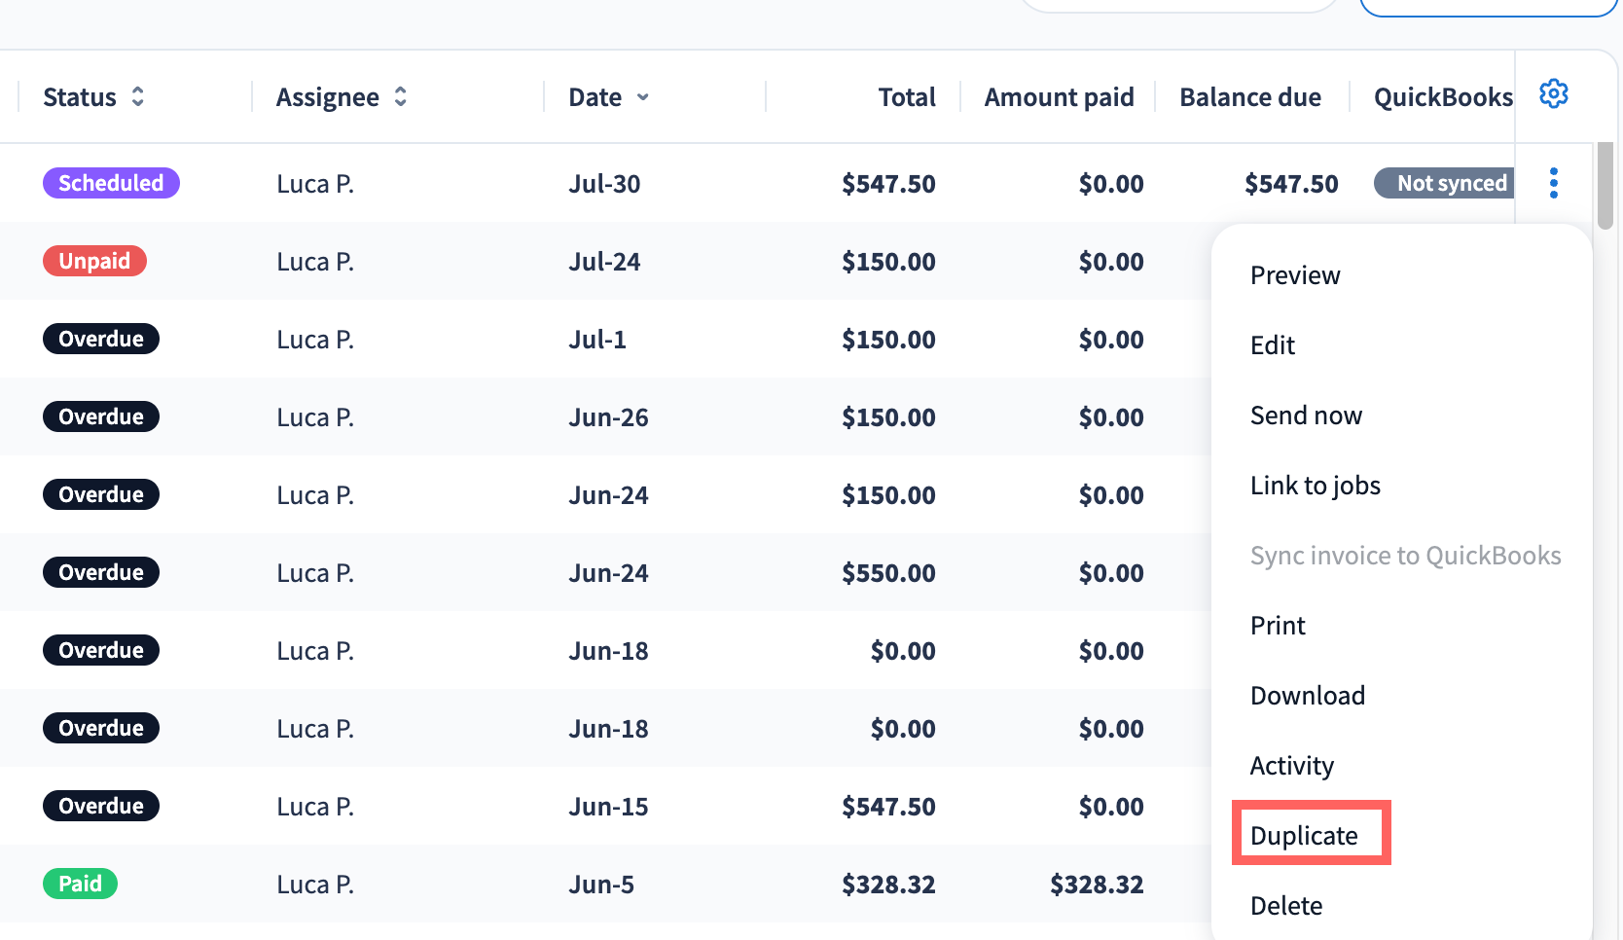This screenshot has width=1623, height=940.
Task: Click the Not synced QuickBooks badge
Action: click(x=1444, y=183)
